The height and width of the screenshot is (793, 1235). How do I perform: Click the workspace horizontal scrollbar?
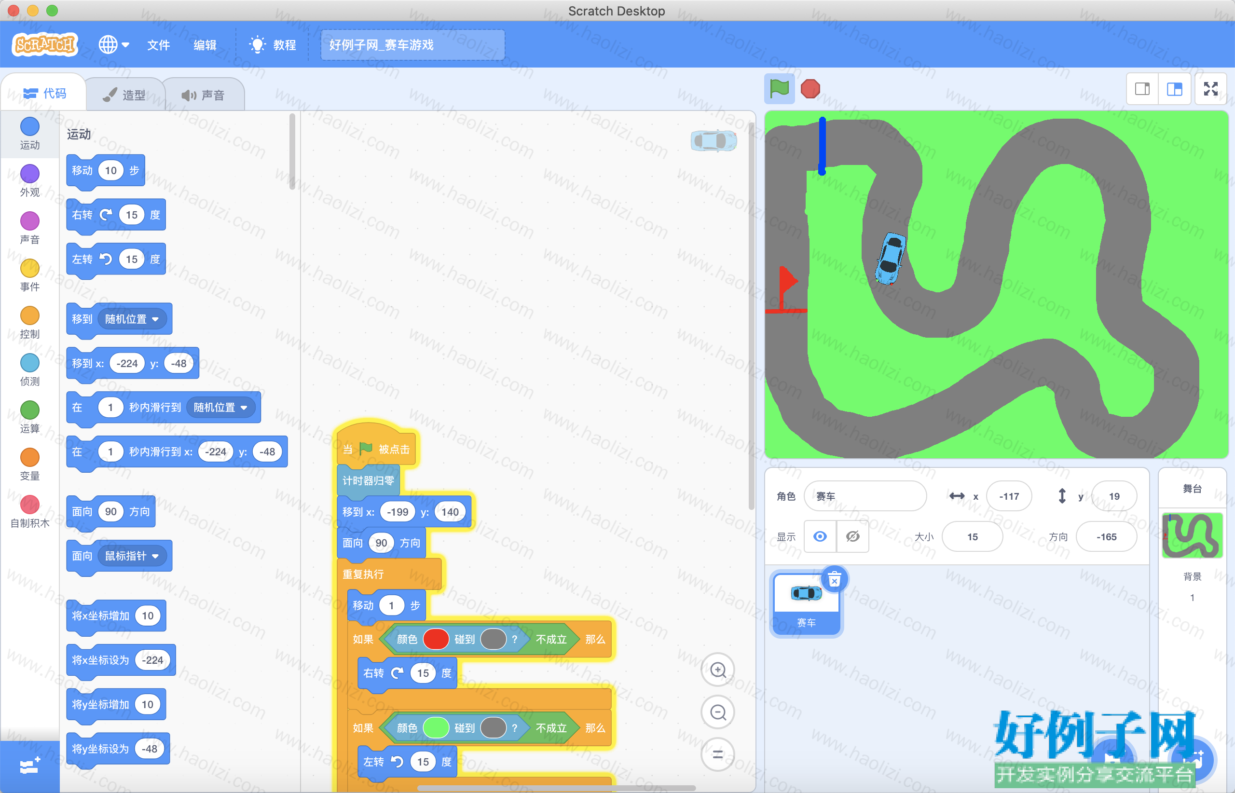(x=556, y=788)
